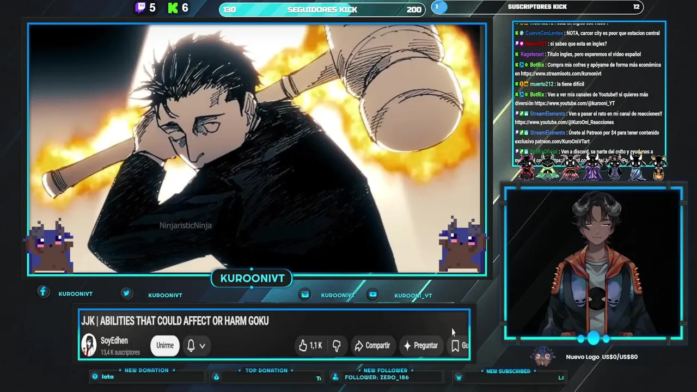This screenshot has height=392, width=697.
Task: Click the New Subscriber crown icon
Action: [458, 377]
